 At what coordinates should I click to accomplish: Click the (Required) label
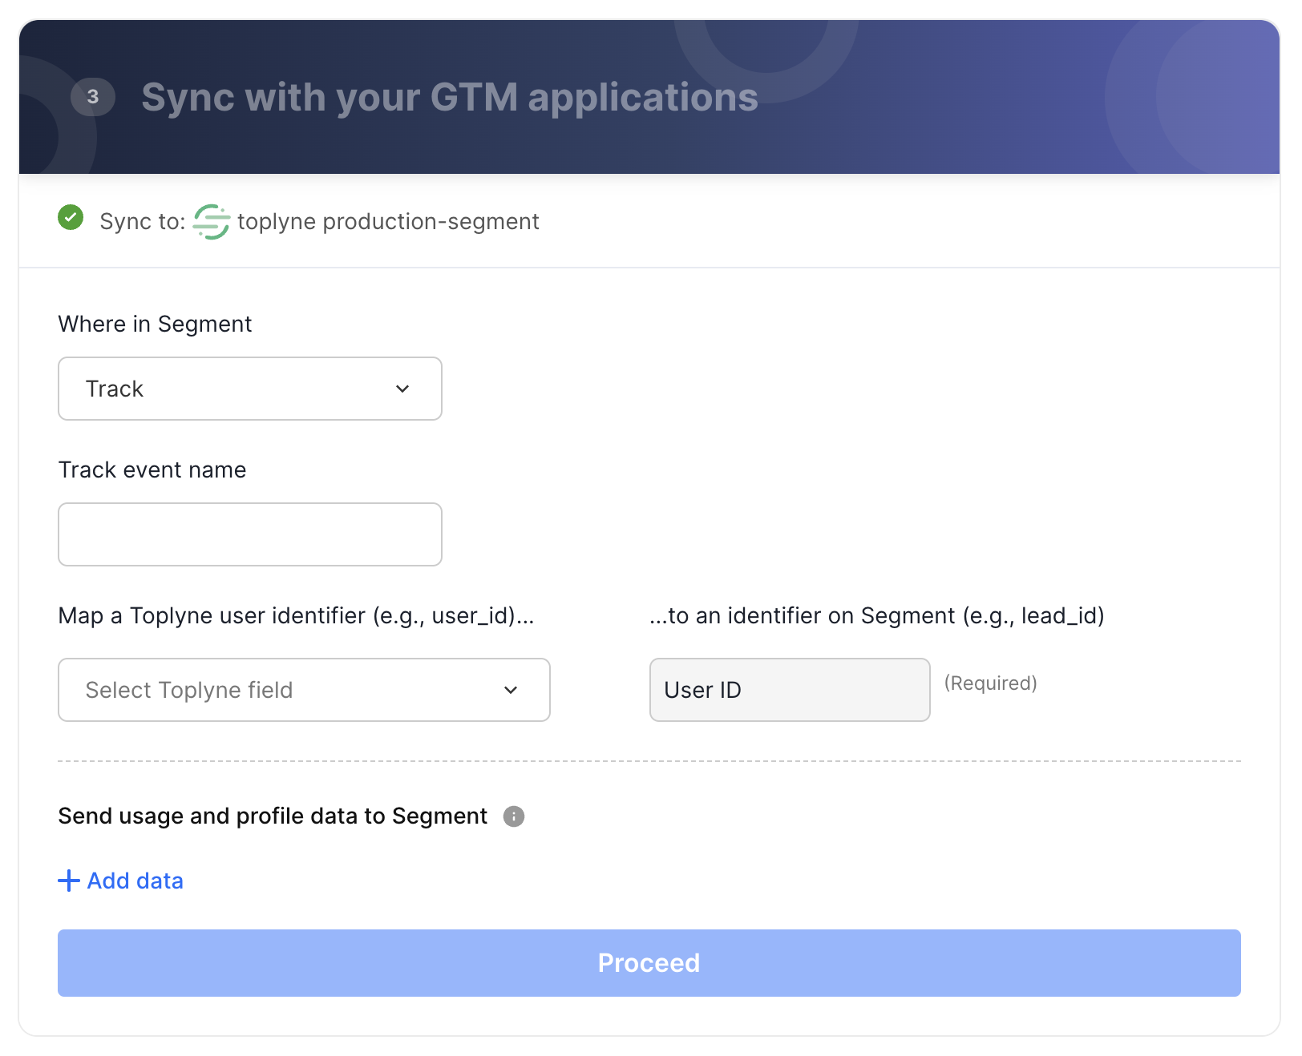991,683
